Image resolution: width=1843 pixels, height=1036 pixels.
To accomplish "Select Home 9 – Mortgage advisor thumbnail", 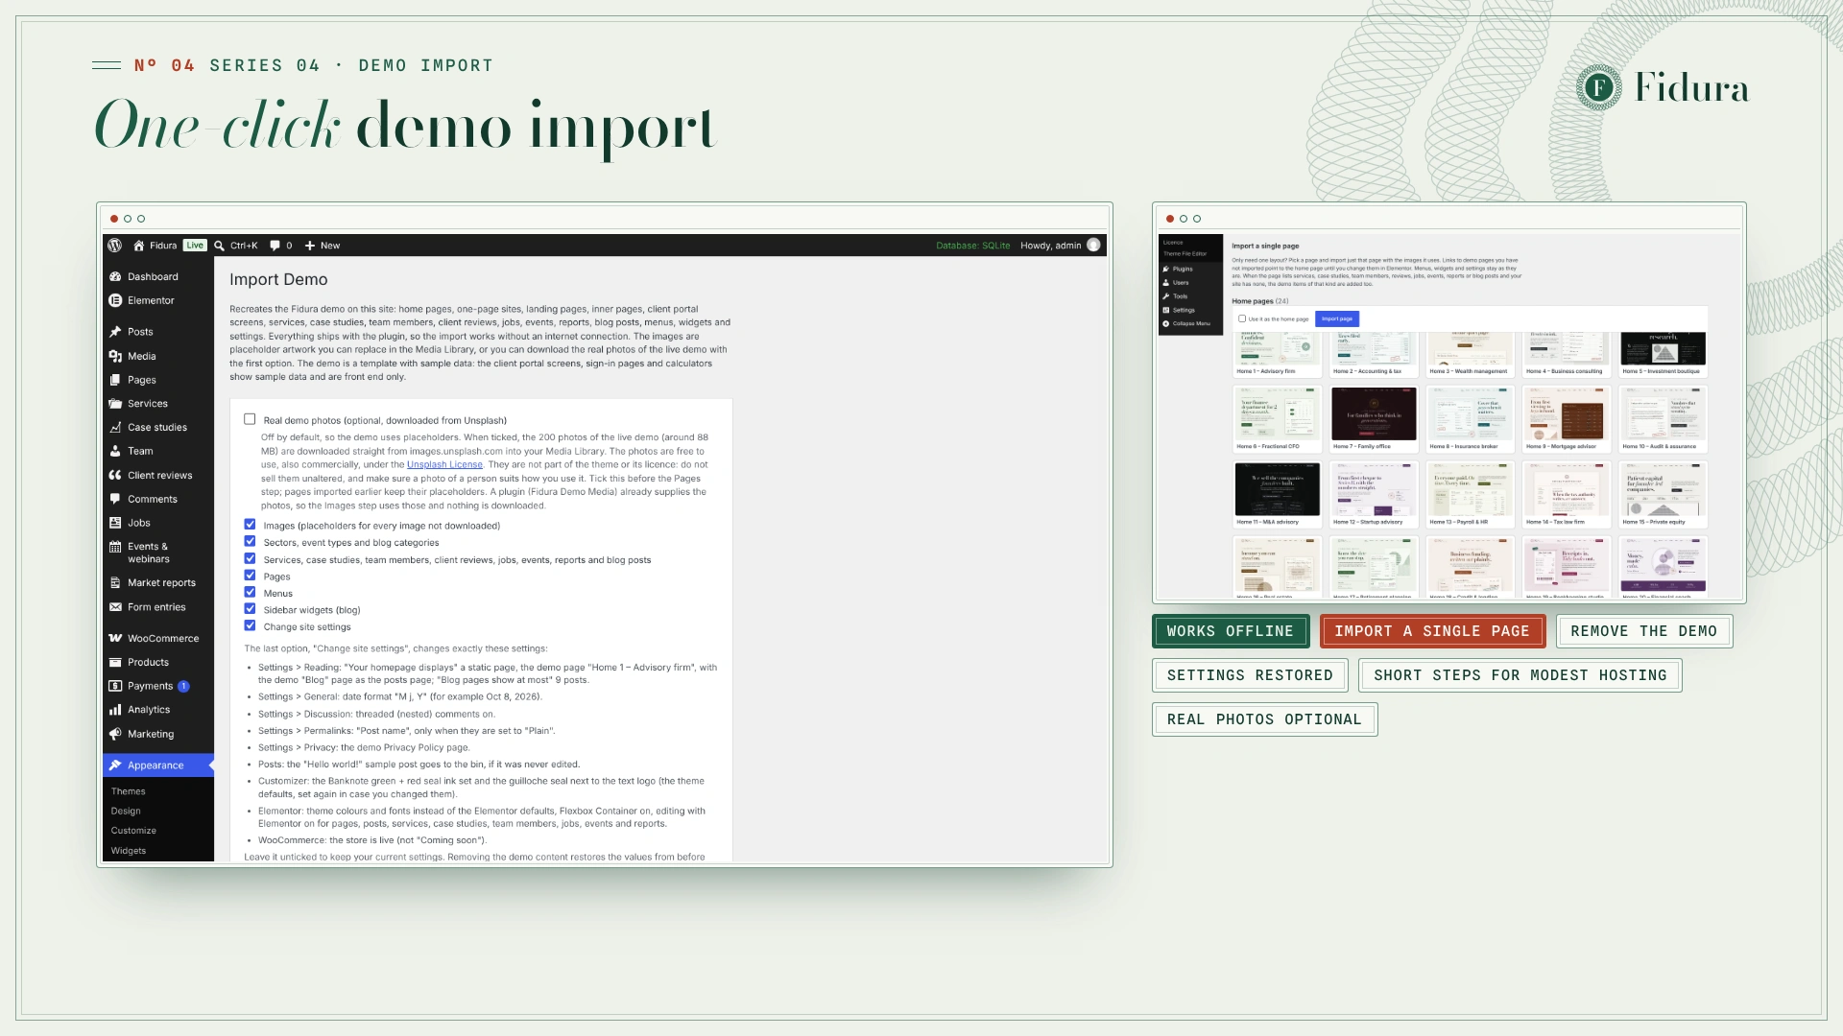I will click(x=1567, y=419).
